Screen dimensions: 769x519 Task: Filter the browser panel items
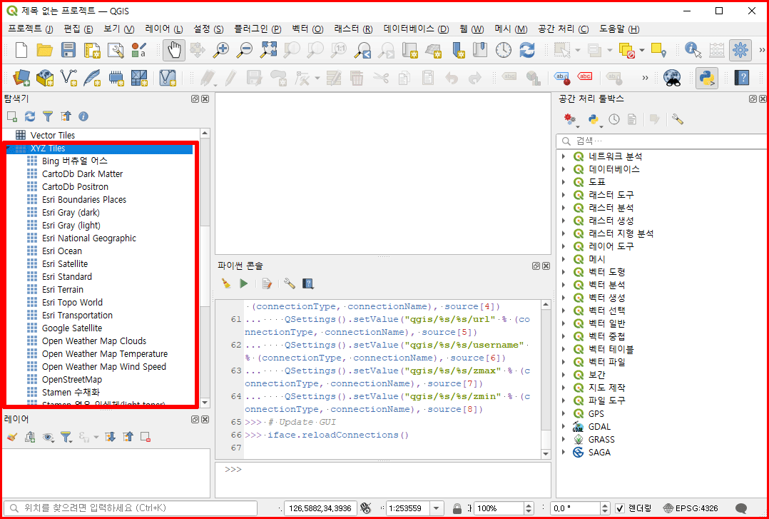click(48, 116)
